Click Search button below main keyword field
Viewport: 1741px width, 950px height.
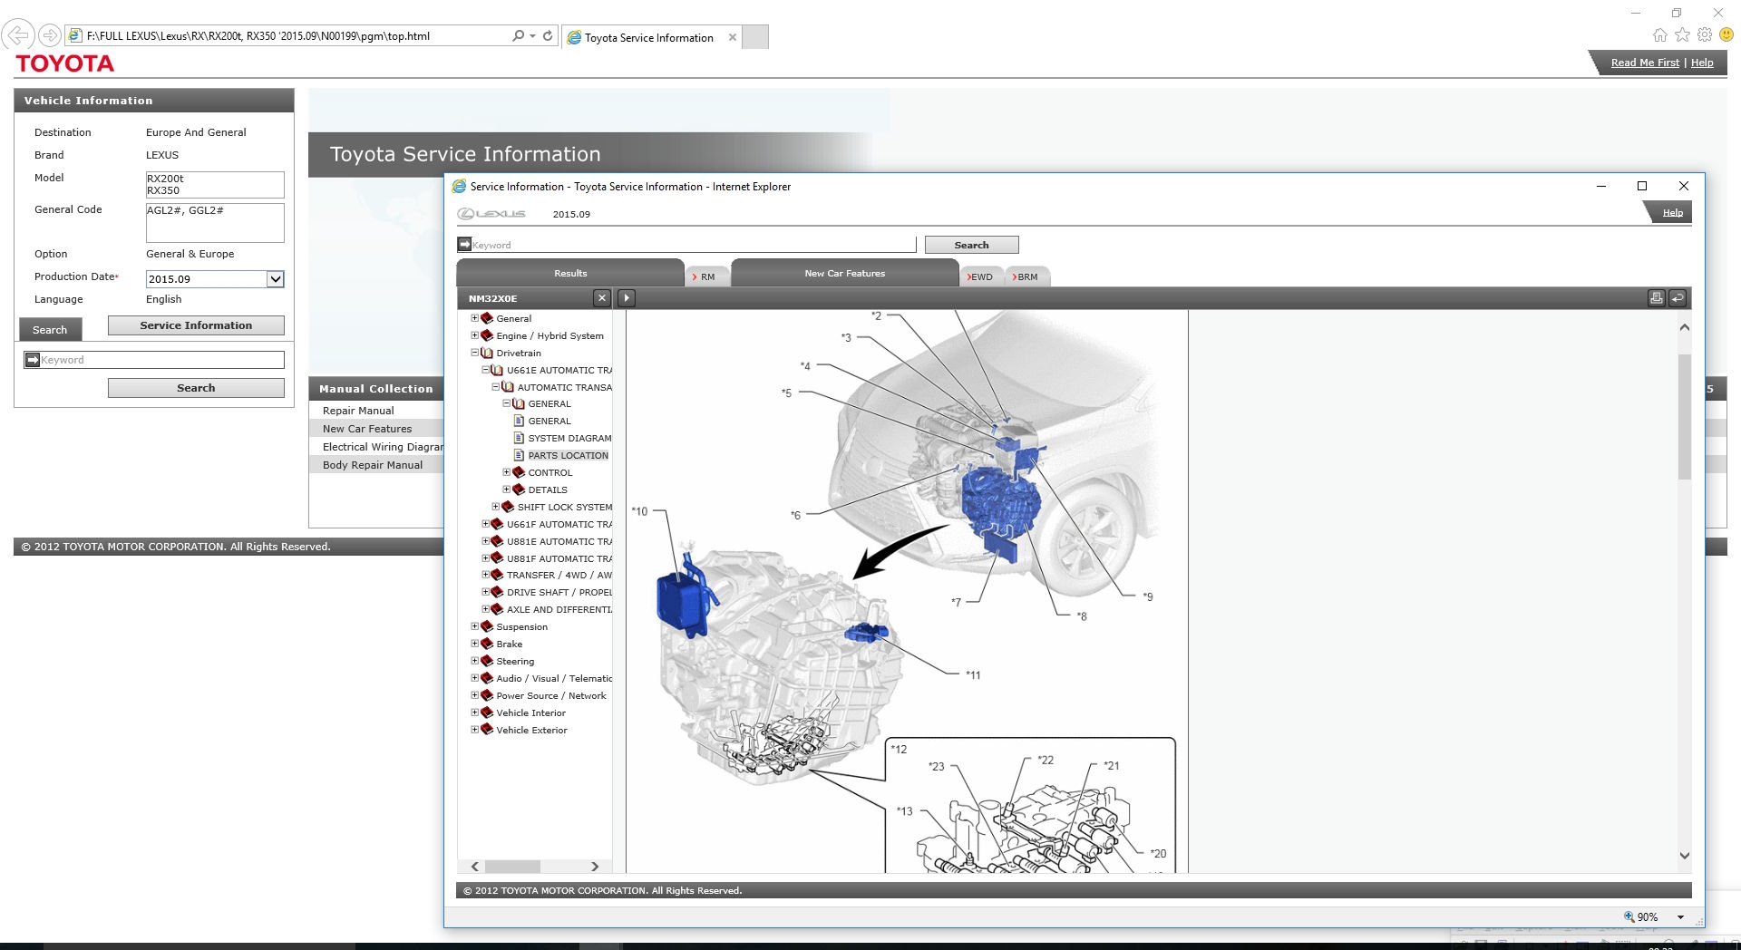coord(196,388)
